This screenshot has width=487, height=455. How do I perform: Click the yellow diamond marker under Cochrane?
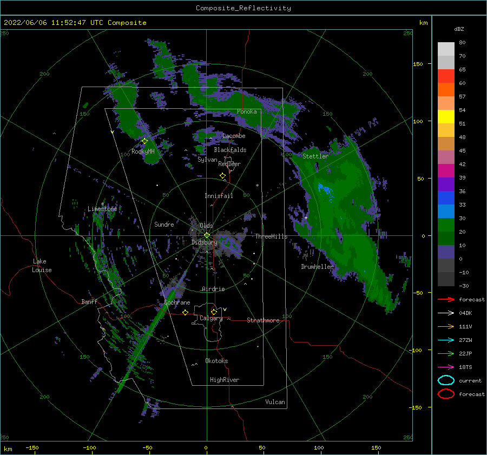click(x=186, y=312)
